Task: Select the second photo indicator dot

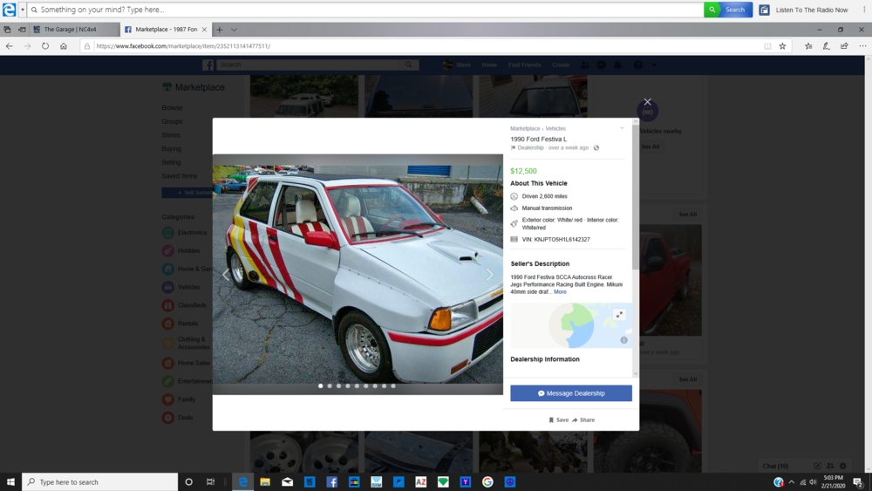Action: (x=330, y=385)
